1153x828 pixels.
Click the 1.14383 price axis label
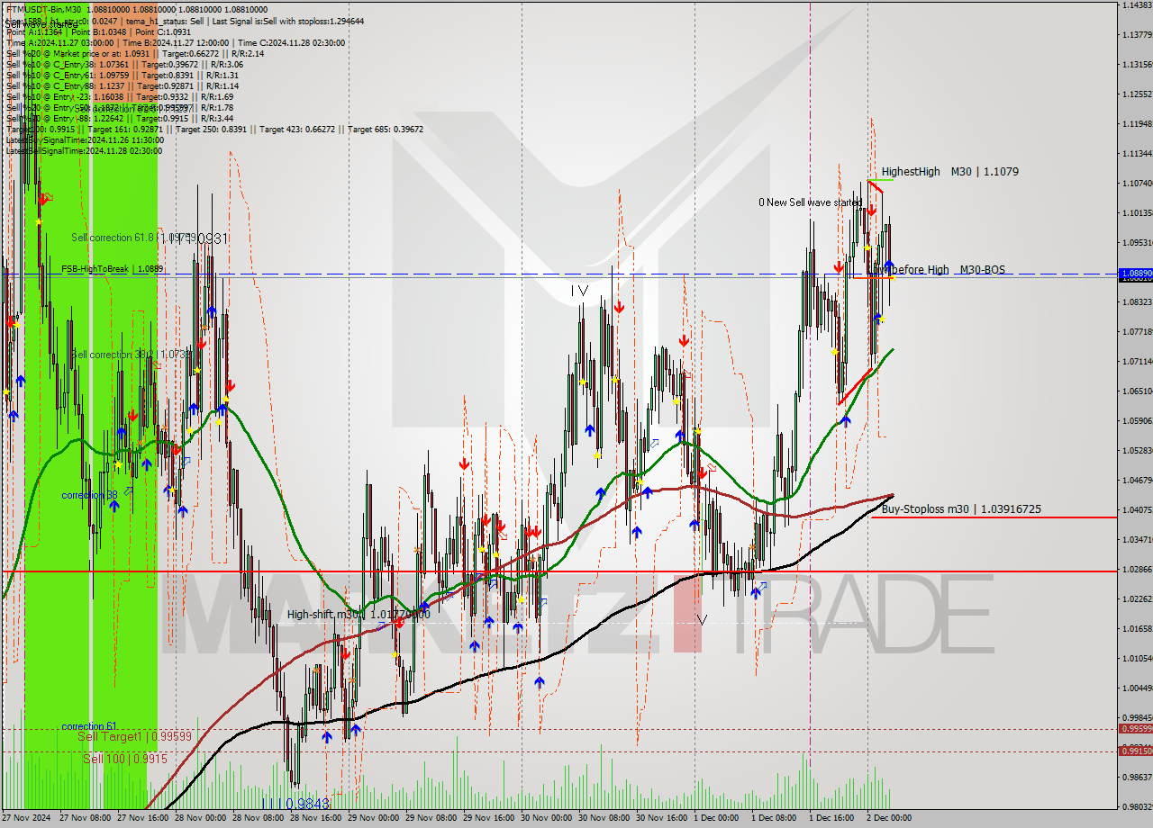tap(1137, 5)
